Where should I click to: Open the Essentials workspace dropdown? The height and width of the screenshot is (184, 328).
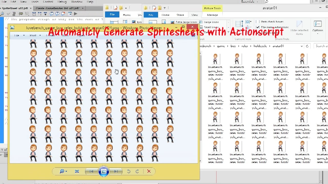(250, 2)
